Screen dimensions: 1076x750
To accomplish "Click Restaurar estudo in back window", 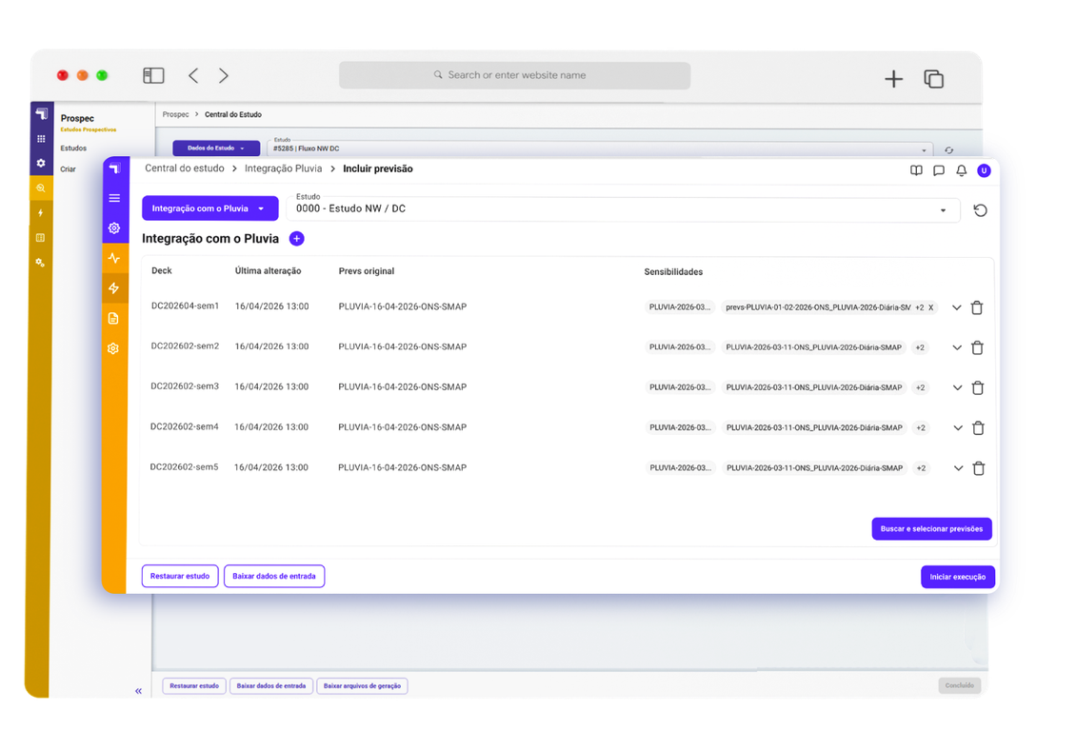I will click(194, 686).
